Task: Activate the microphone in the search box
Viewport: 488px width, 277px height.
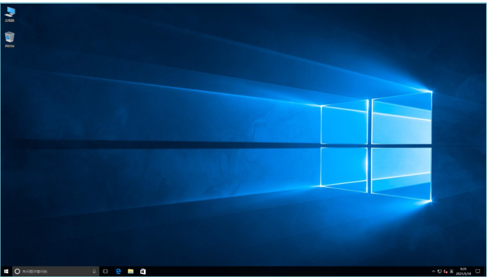Action: (94, 271)
